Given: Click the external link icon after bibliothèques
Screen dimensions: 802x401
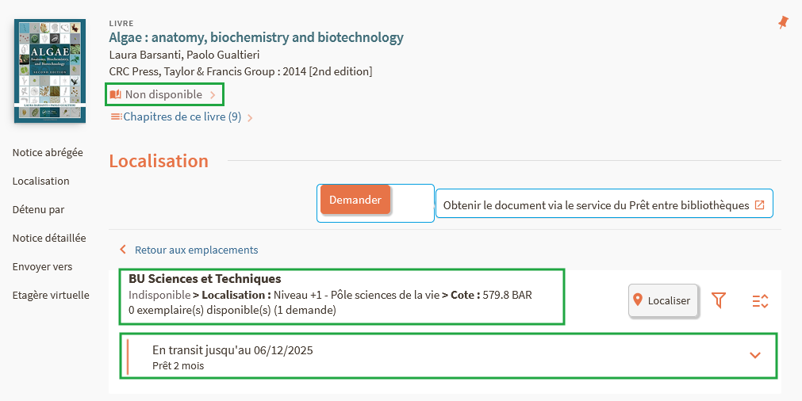Looking at the screenshot, I should coord(759,204).
